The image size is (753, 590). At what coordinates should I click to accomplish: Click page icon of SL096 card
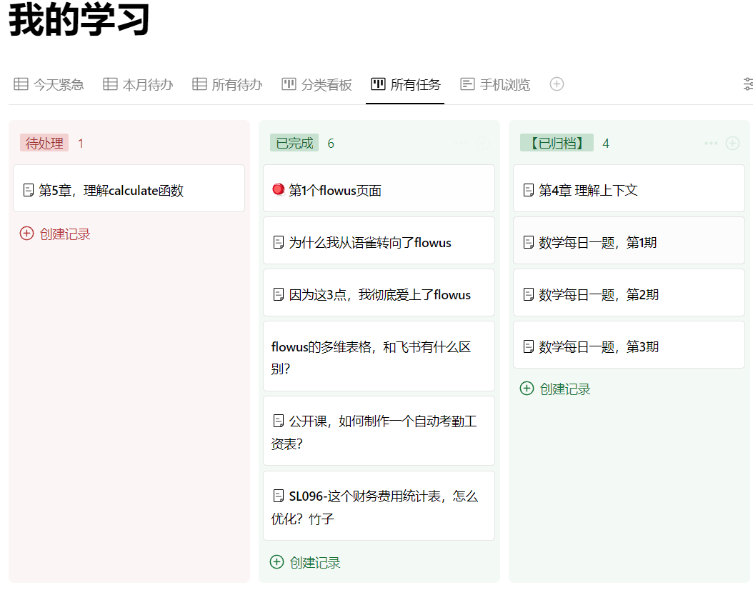(279, 496)
